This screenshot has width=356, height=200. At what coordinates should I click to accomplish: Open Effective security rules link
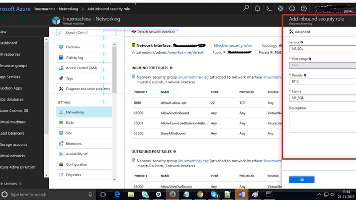pyautogui.click(x=233, y=45)
